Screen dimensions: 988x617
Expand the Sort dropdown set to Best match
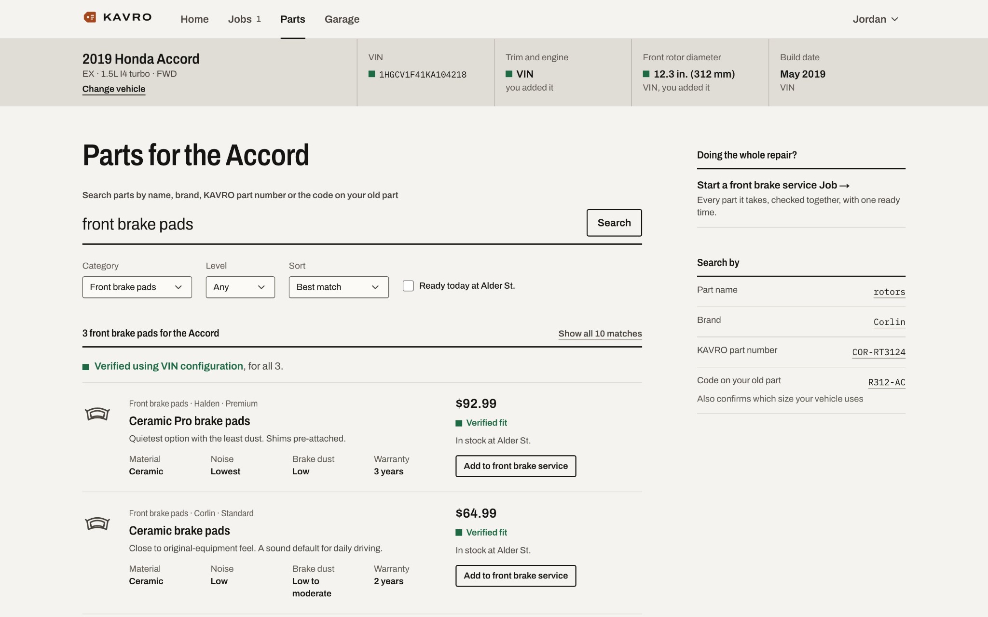(339, 287)
